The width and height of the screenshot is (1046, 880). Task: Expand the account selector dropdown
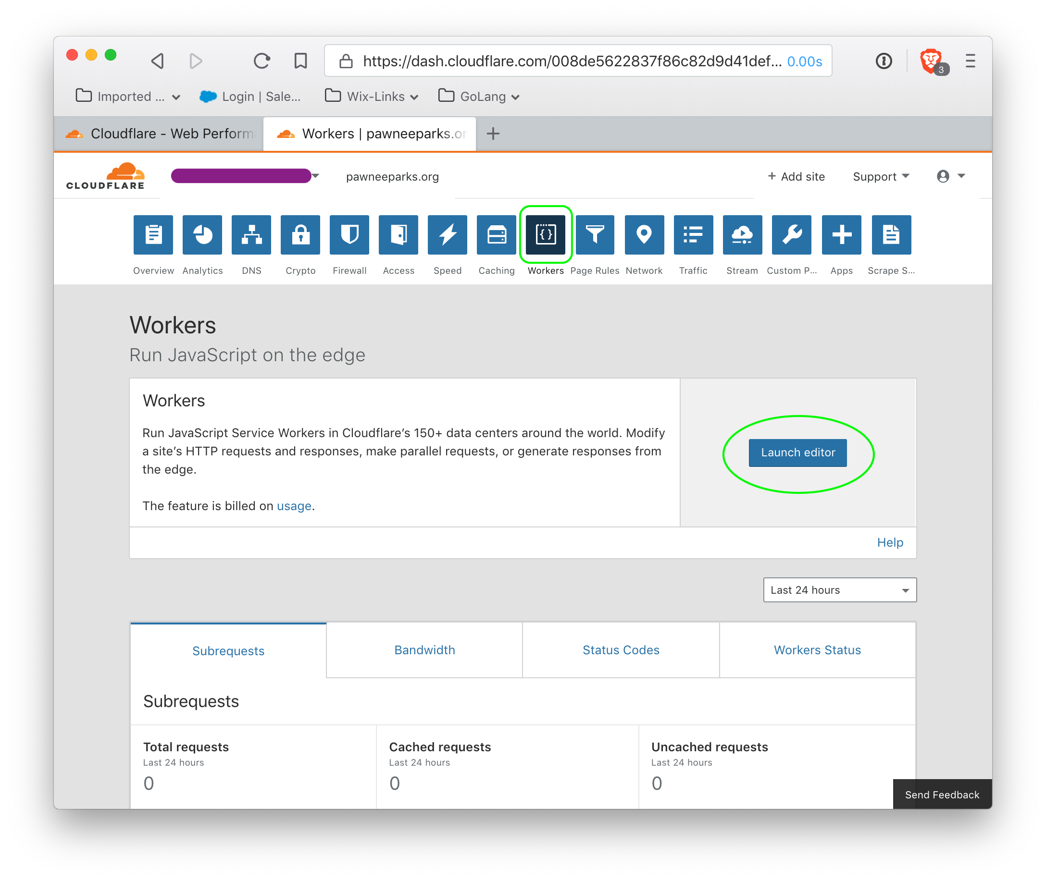(245, 176)
